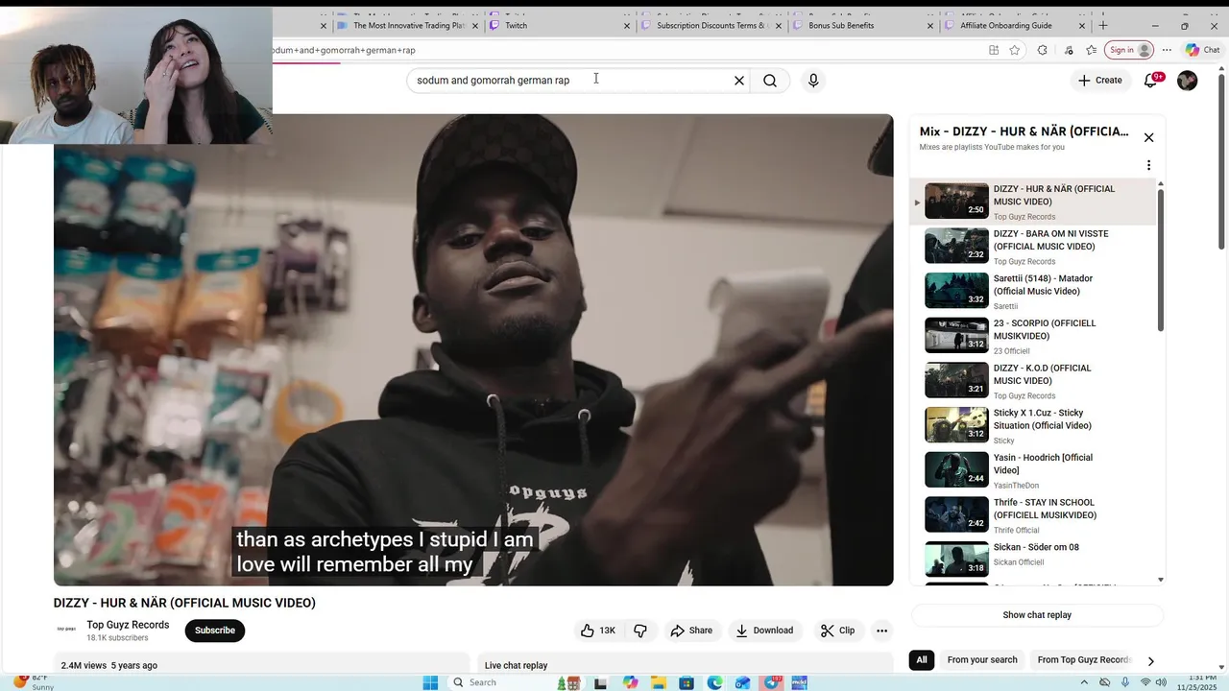1229x691 pixels.
Task: Switch to Subscription Discounts Terms tab
Action: click(x=712, y=26)
